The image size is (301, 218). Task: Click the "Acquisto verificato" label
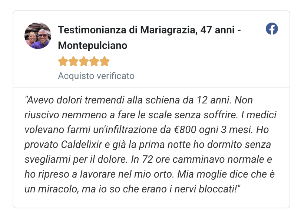tap(96, 76)
